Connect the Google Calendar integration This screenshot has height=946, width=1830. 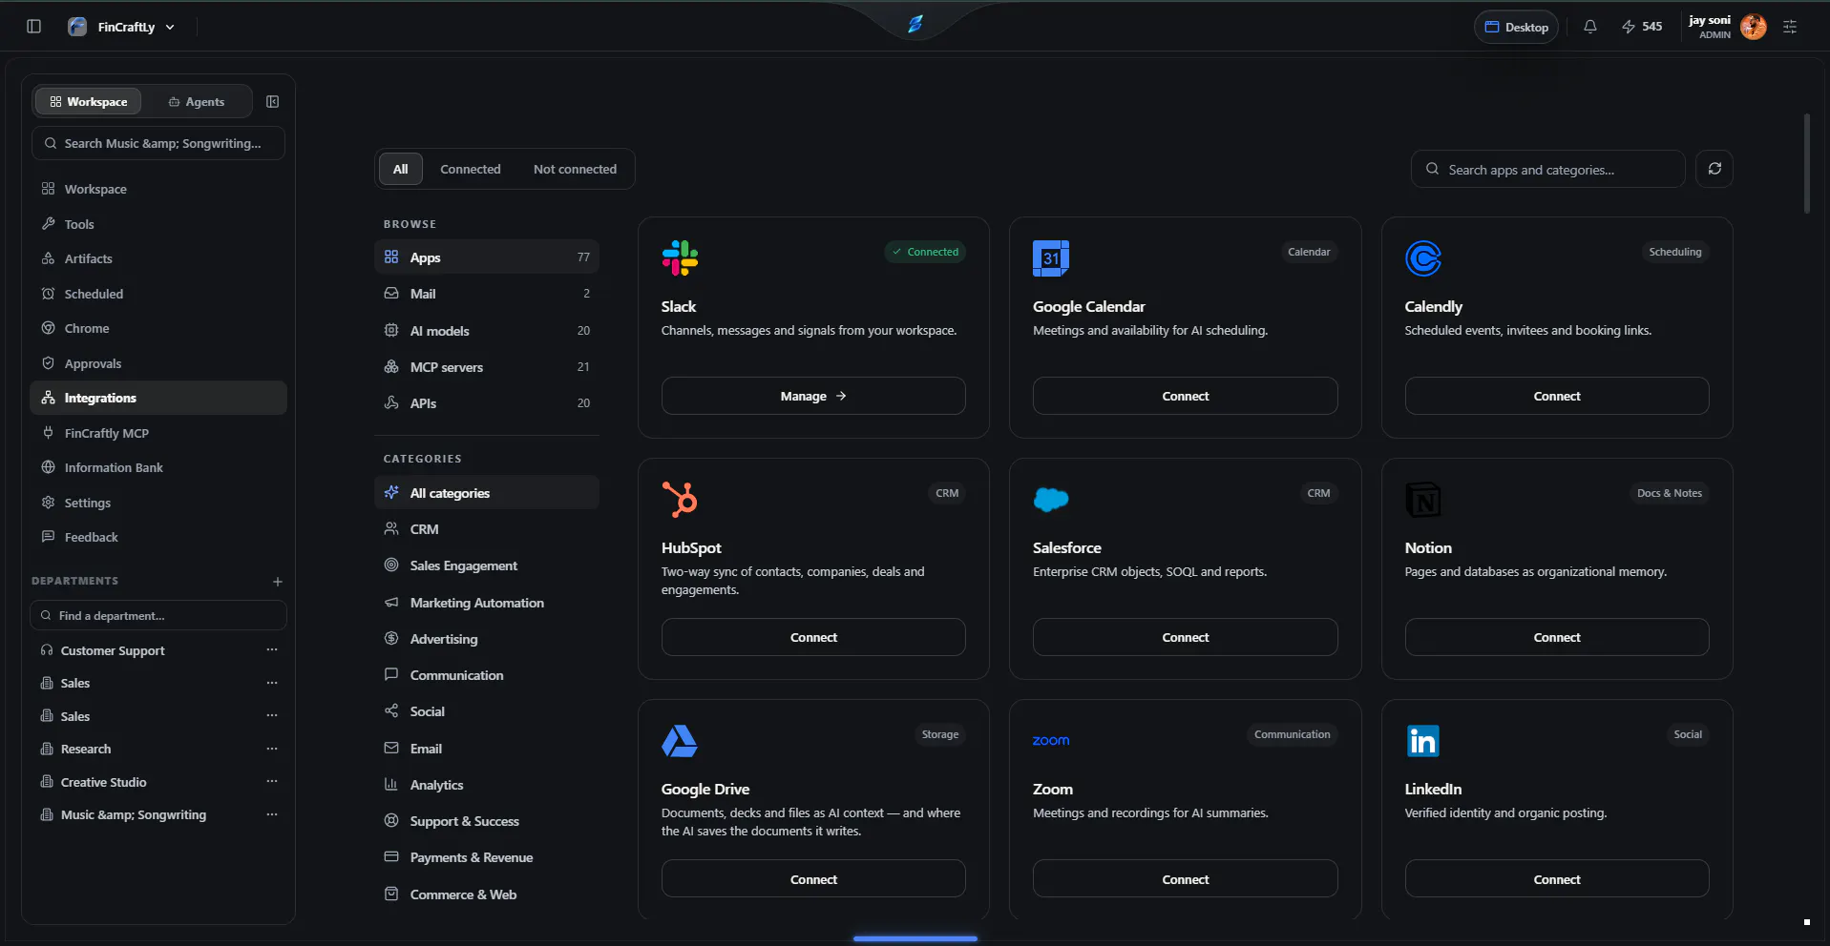(x=1185, y=396)
